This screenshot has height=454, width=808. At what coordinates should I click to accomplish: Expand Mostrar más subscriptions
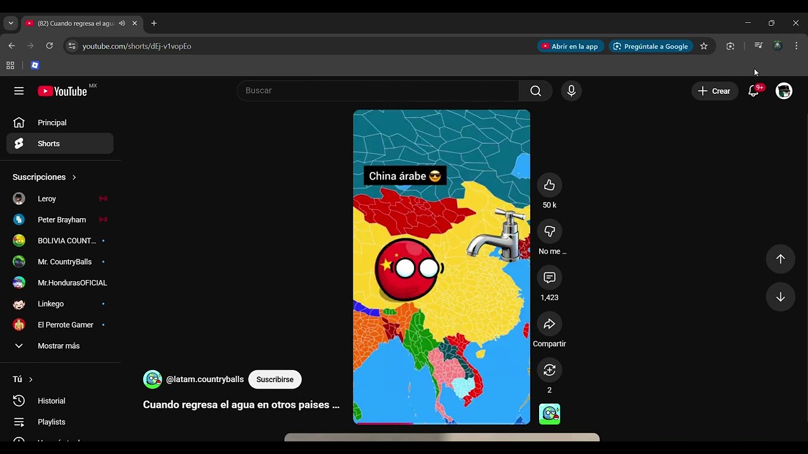(60, 346)
